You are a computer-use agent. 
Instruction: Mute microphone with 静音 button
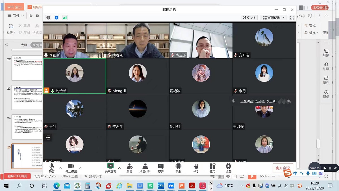click(51, 168)
